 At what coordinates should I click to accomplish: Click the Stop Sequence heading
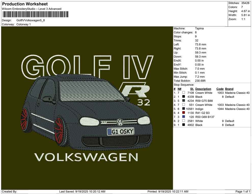pos(184,85)
